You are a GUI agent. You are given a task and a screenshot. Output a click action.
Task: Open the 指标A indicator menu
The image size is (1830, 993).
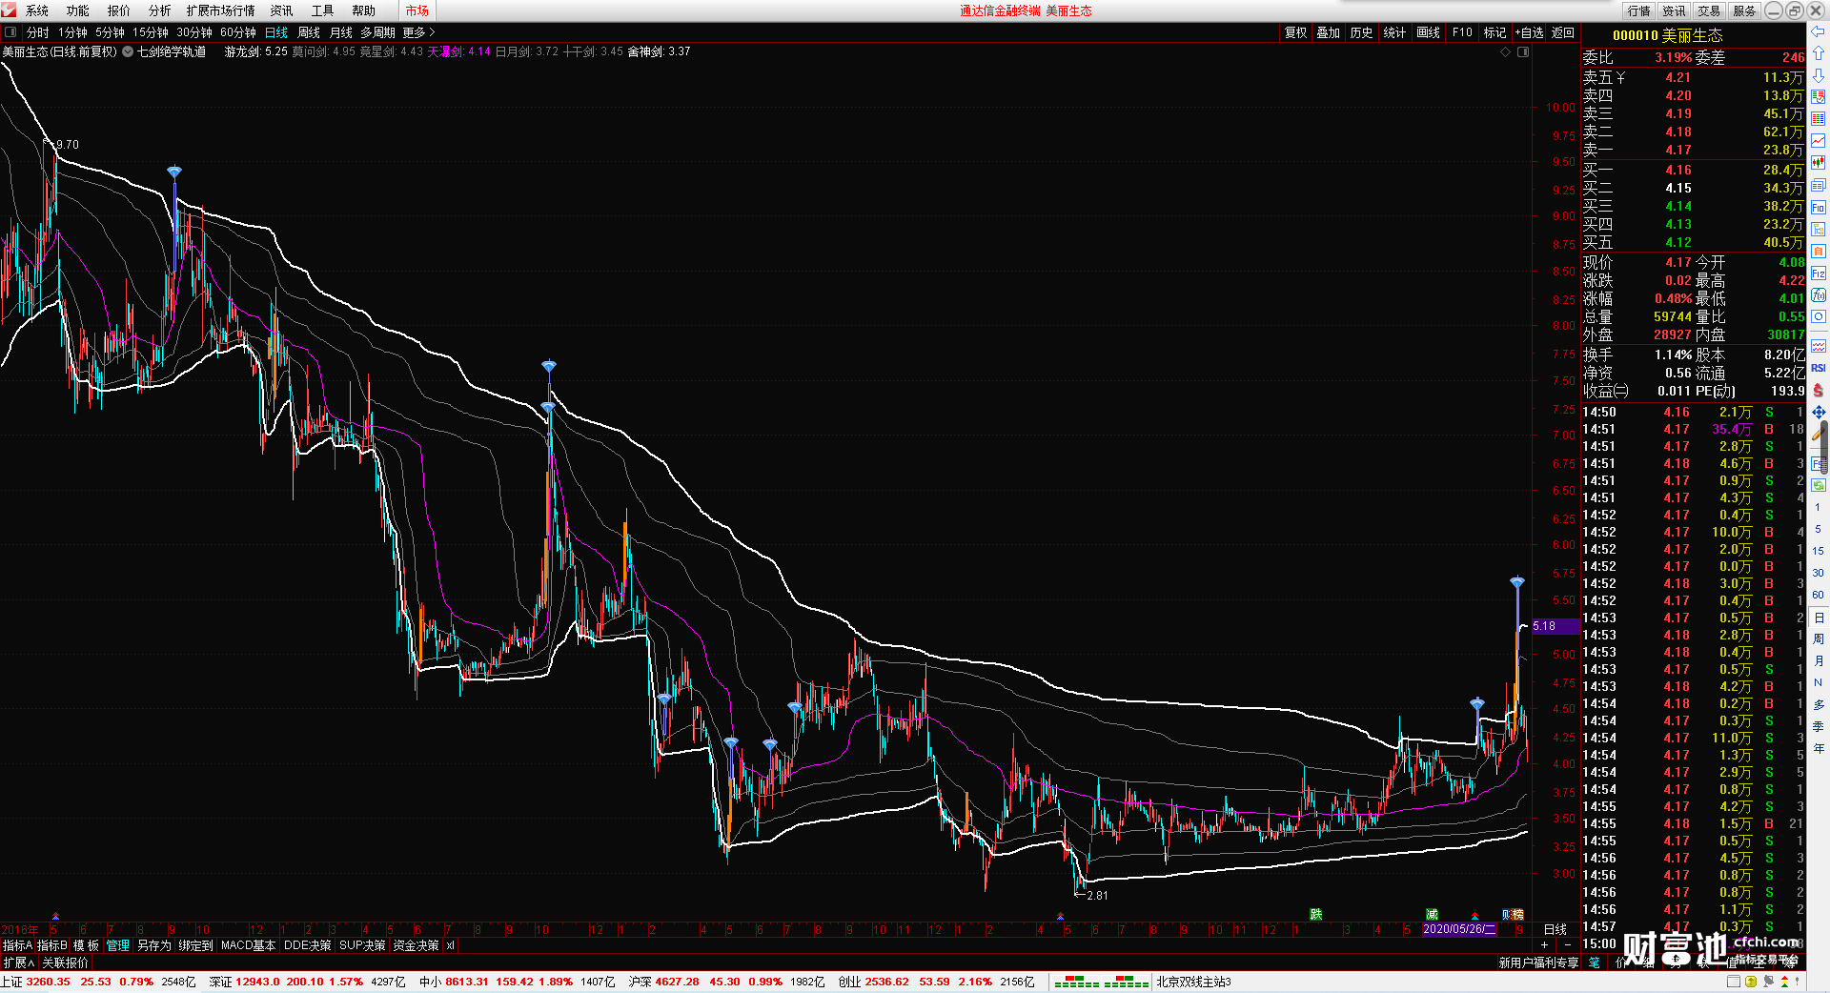[17, 945]
